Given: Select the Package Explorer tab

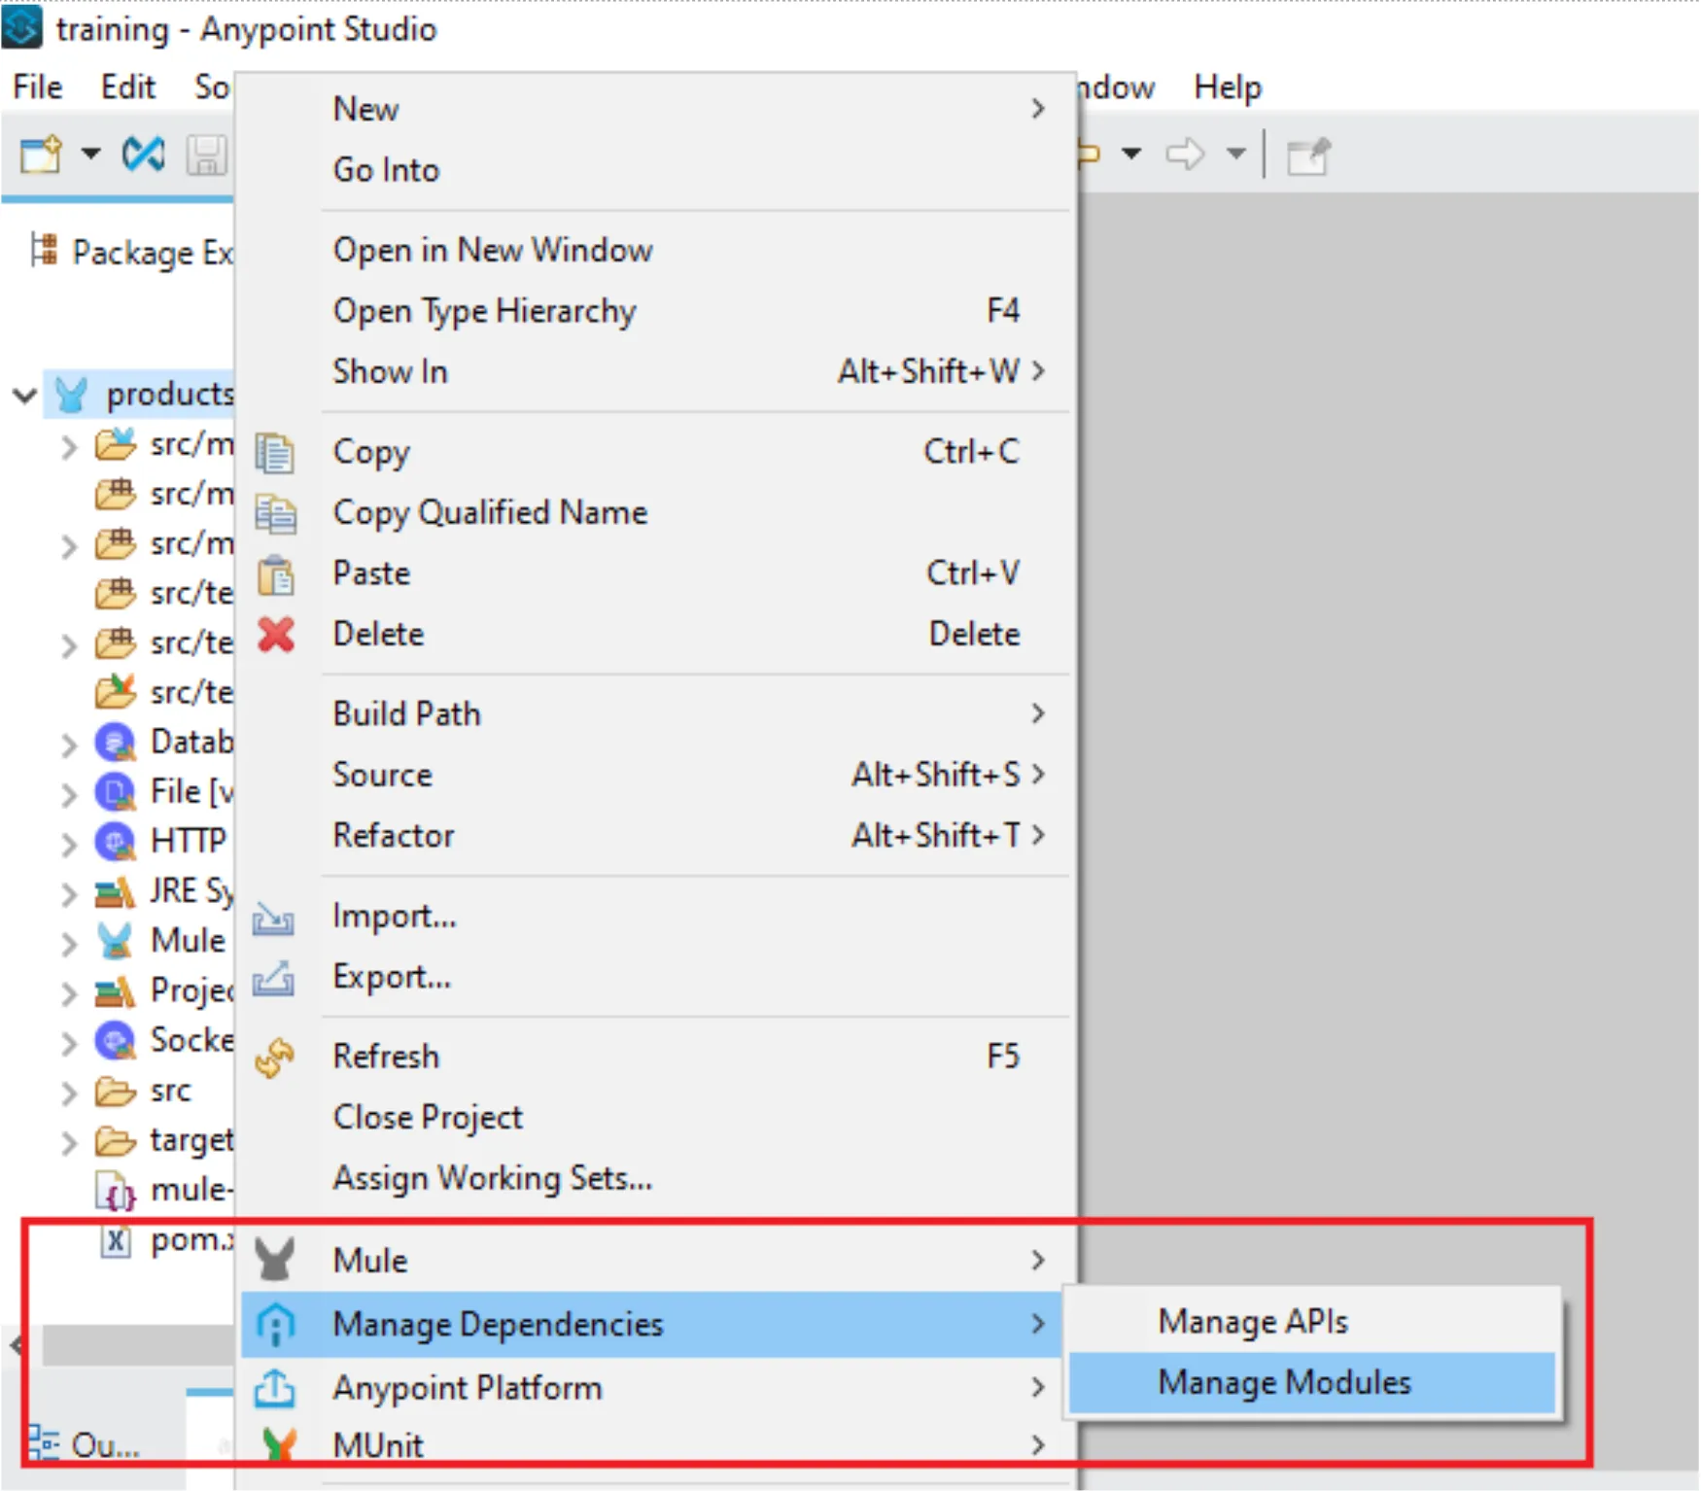Looking at the screenshot, I should (x=131, y=253).
